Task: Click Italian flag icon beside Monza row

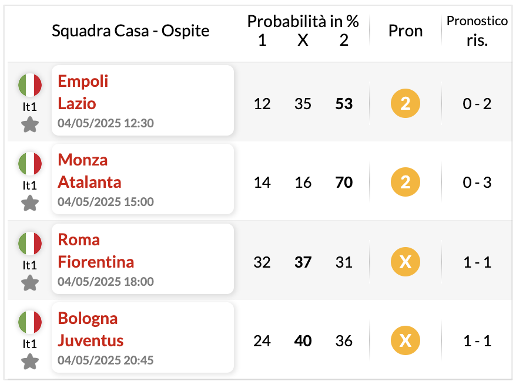Action: [x=30, y=163]
